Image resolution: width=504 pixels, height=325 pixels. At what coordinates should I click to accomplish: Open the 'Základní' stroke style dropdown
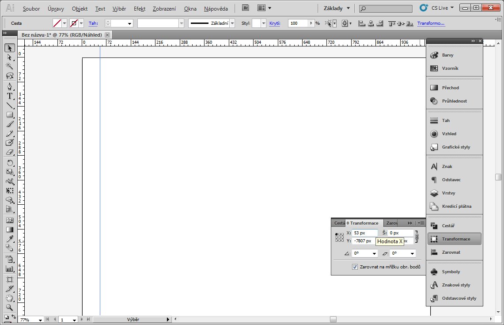pos(232,23)
